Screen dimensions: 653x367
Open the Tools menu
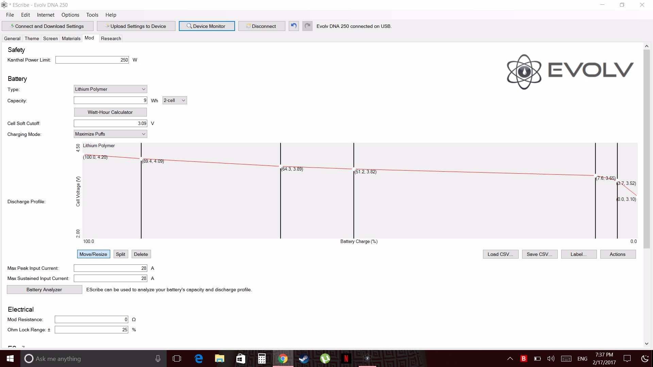click(x=92, y=15)
